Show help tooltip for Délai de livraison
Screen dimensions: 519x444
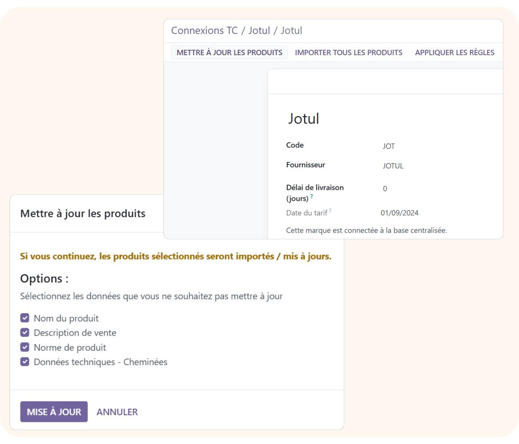tap(312, 196)
